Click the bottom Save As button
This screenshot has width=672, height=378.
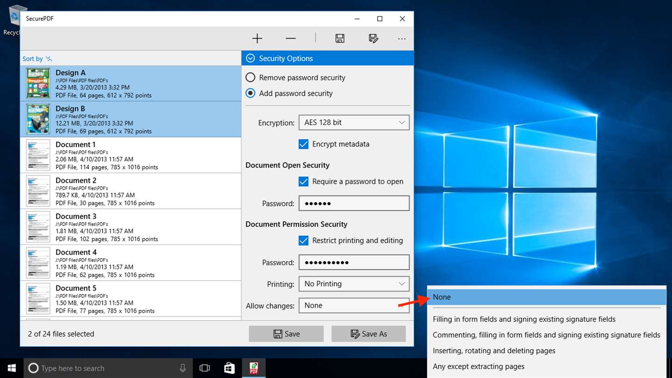click(368, 334)
